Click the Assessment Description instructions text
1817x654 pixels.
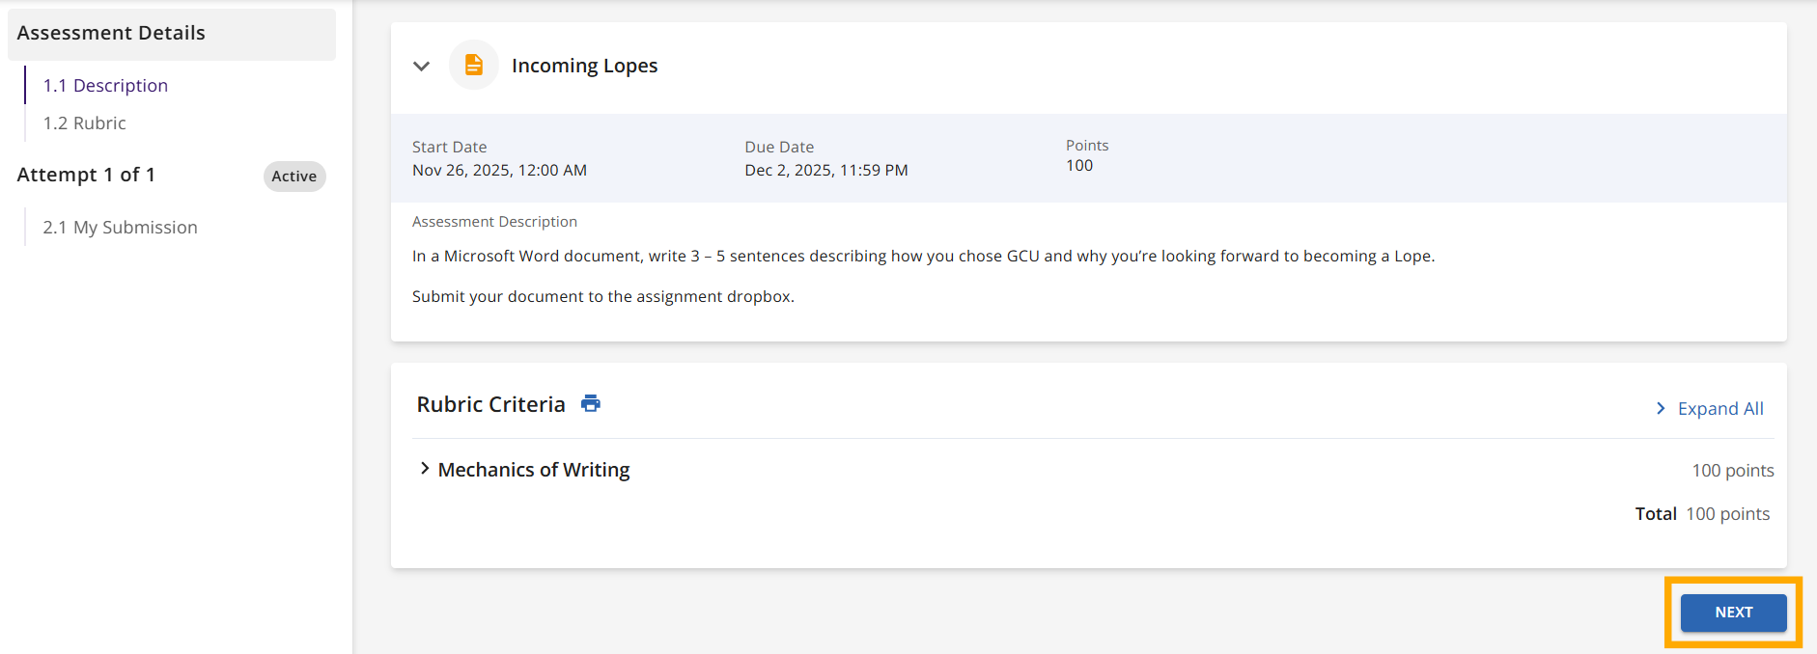(922, 257)
